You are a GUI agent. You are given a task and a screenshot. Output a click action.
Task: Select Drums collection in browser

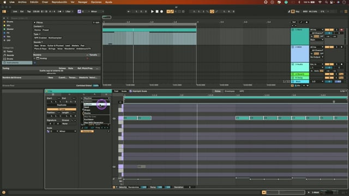(10, 22)
